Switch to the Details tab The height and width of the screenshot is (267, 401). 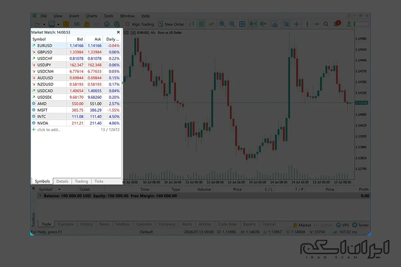62,181
